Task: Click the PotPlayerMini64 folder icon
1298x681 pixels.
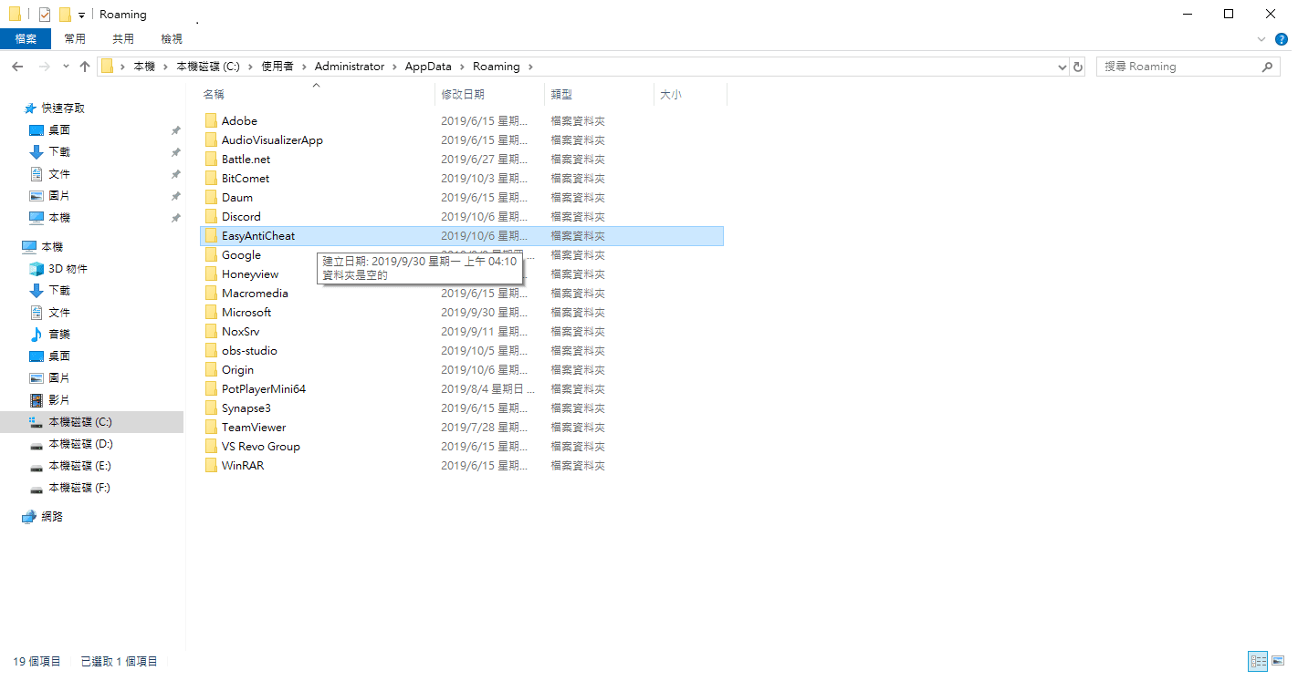Action: [x=211, y=389]
